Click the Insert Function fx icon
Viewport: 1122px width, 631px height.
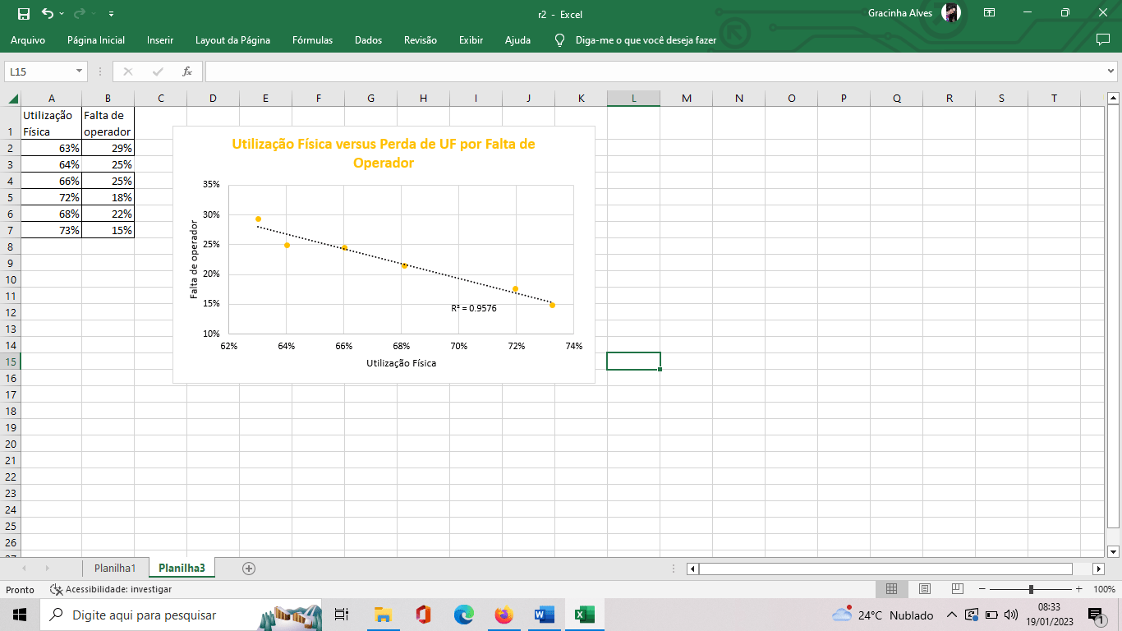point(187,71)
